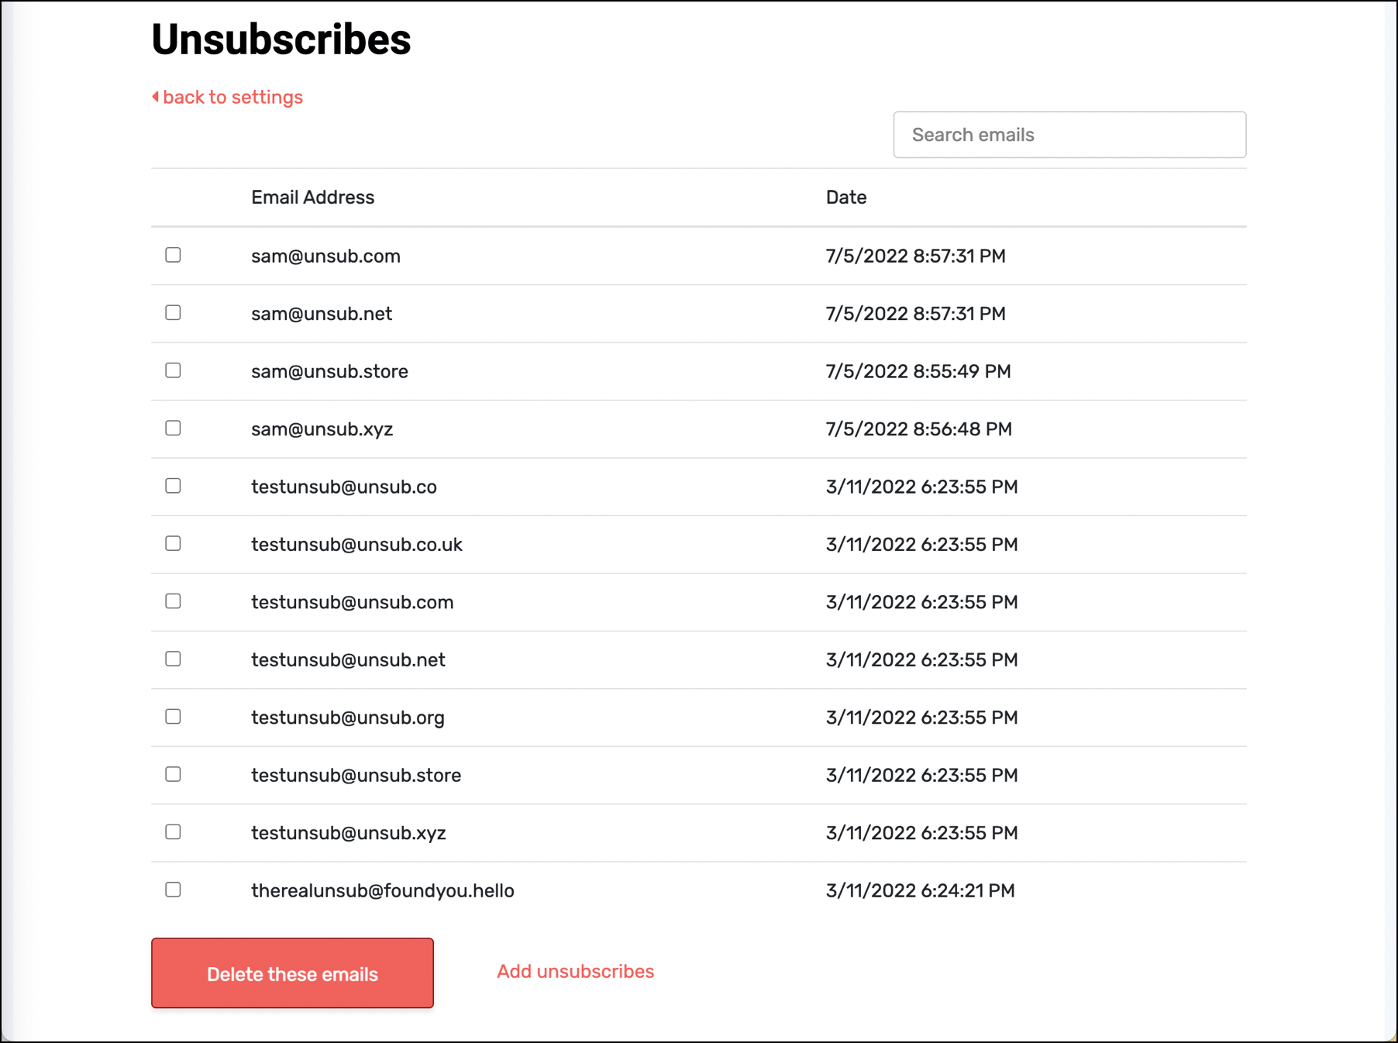Select testunsub@unsub.co checkbox
This screenshot has height=1043, width=1398.
173,486
